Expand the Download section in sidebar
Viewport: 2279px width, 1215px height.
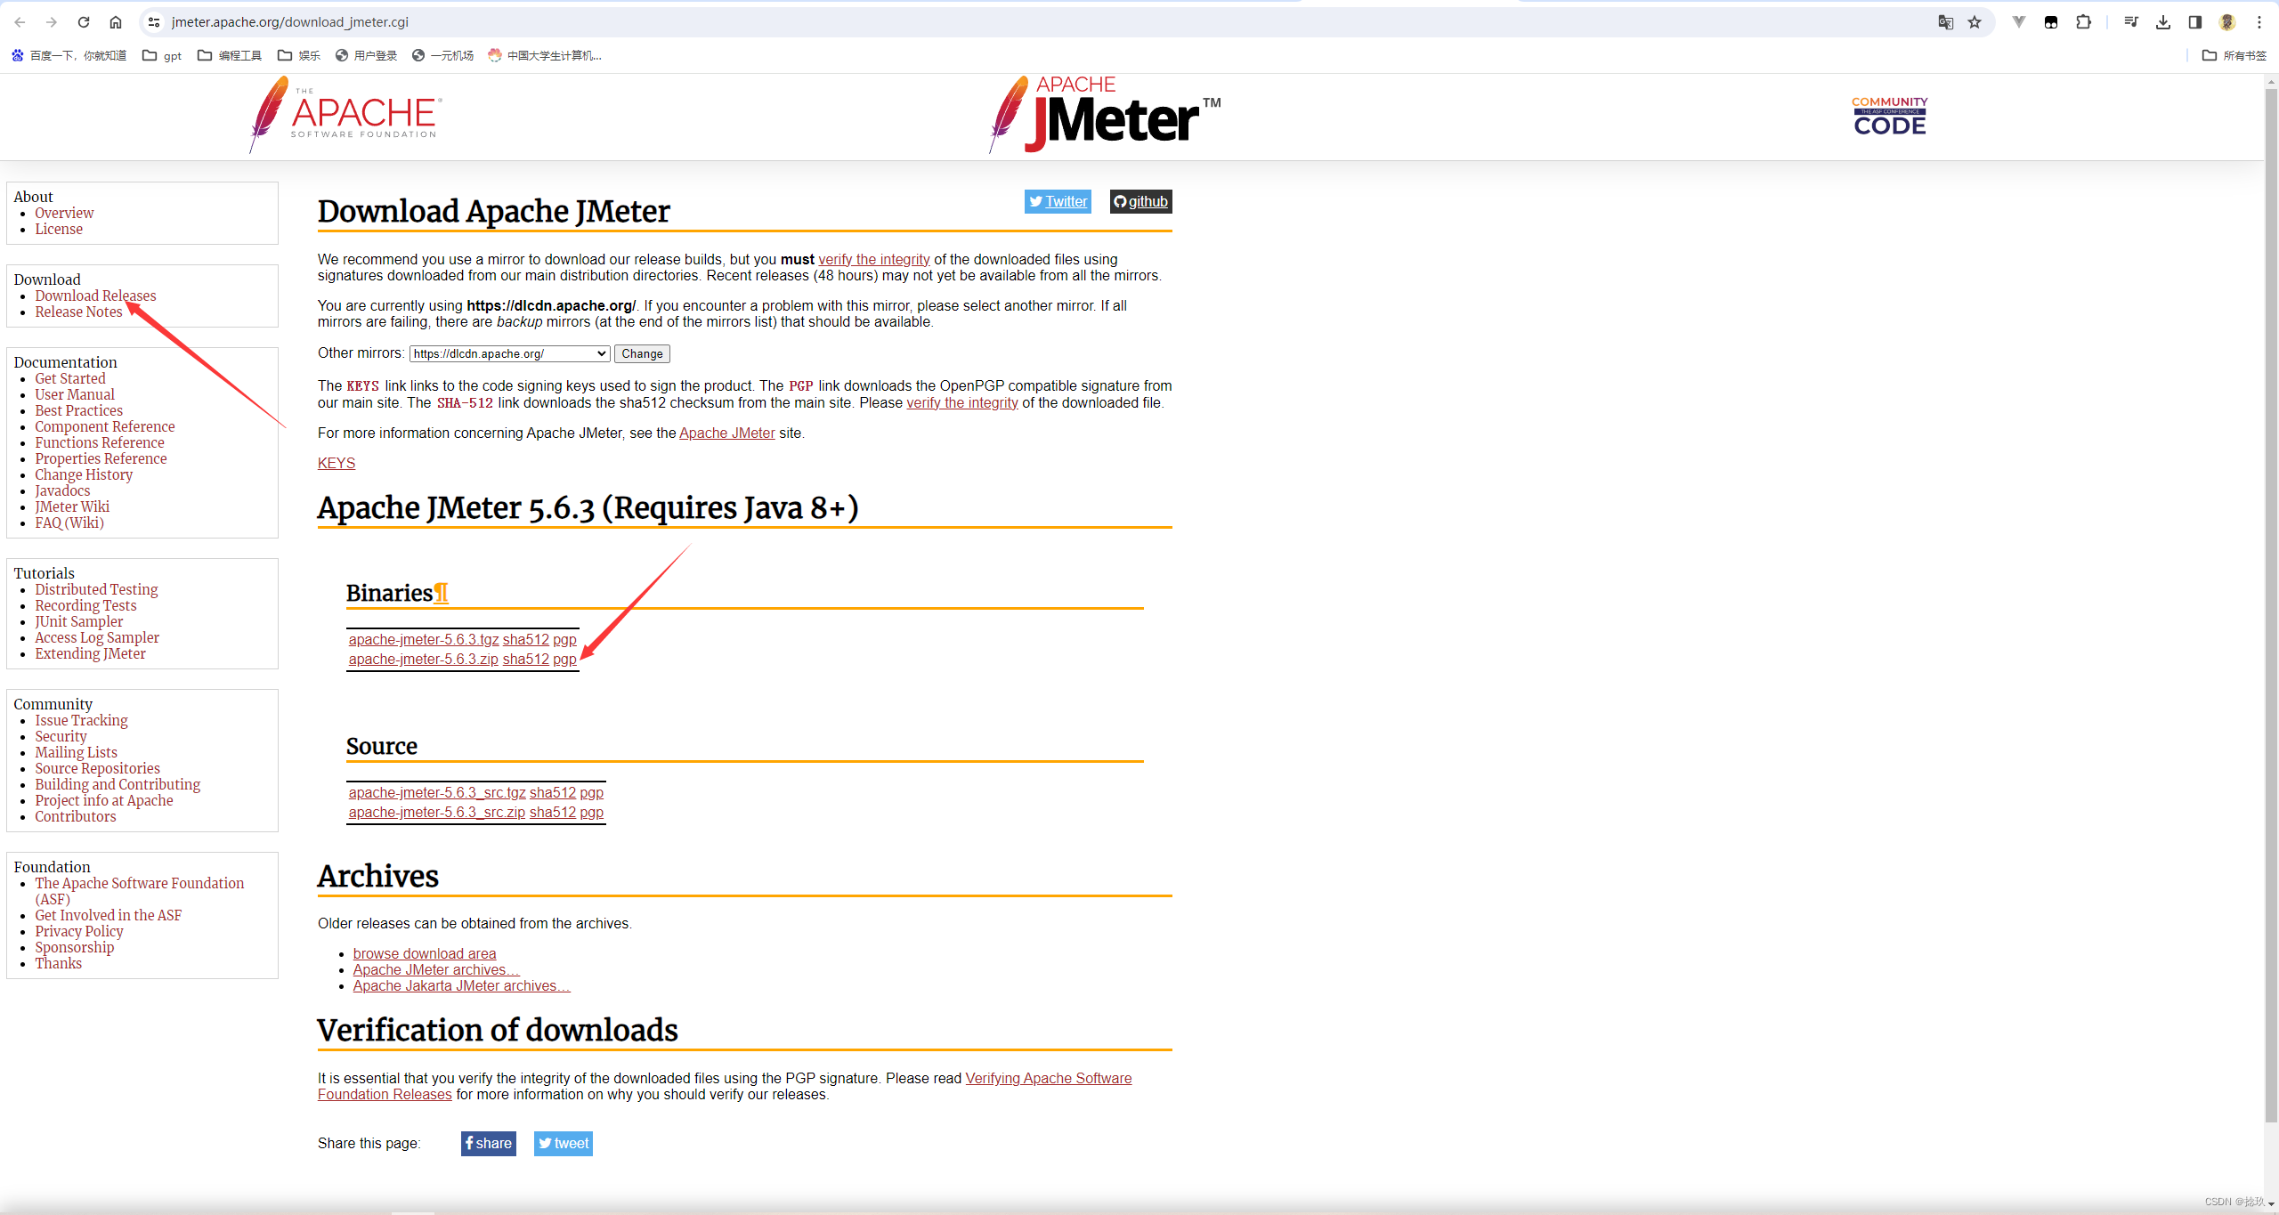45,274
